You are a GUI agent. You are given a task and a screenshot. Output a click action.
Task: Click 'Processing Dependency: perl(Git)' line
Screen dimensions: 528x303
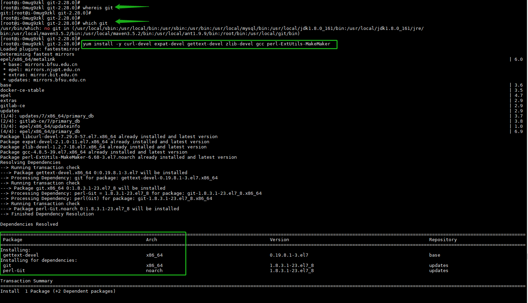106,199
